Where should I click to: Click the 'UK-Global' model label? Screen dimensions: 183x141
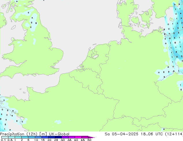click(x=59, y=134)
